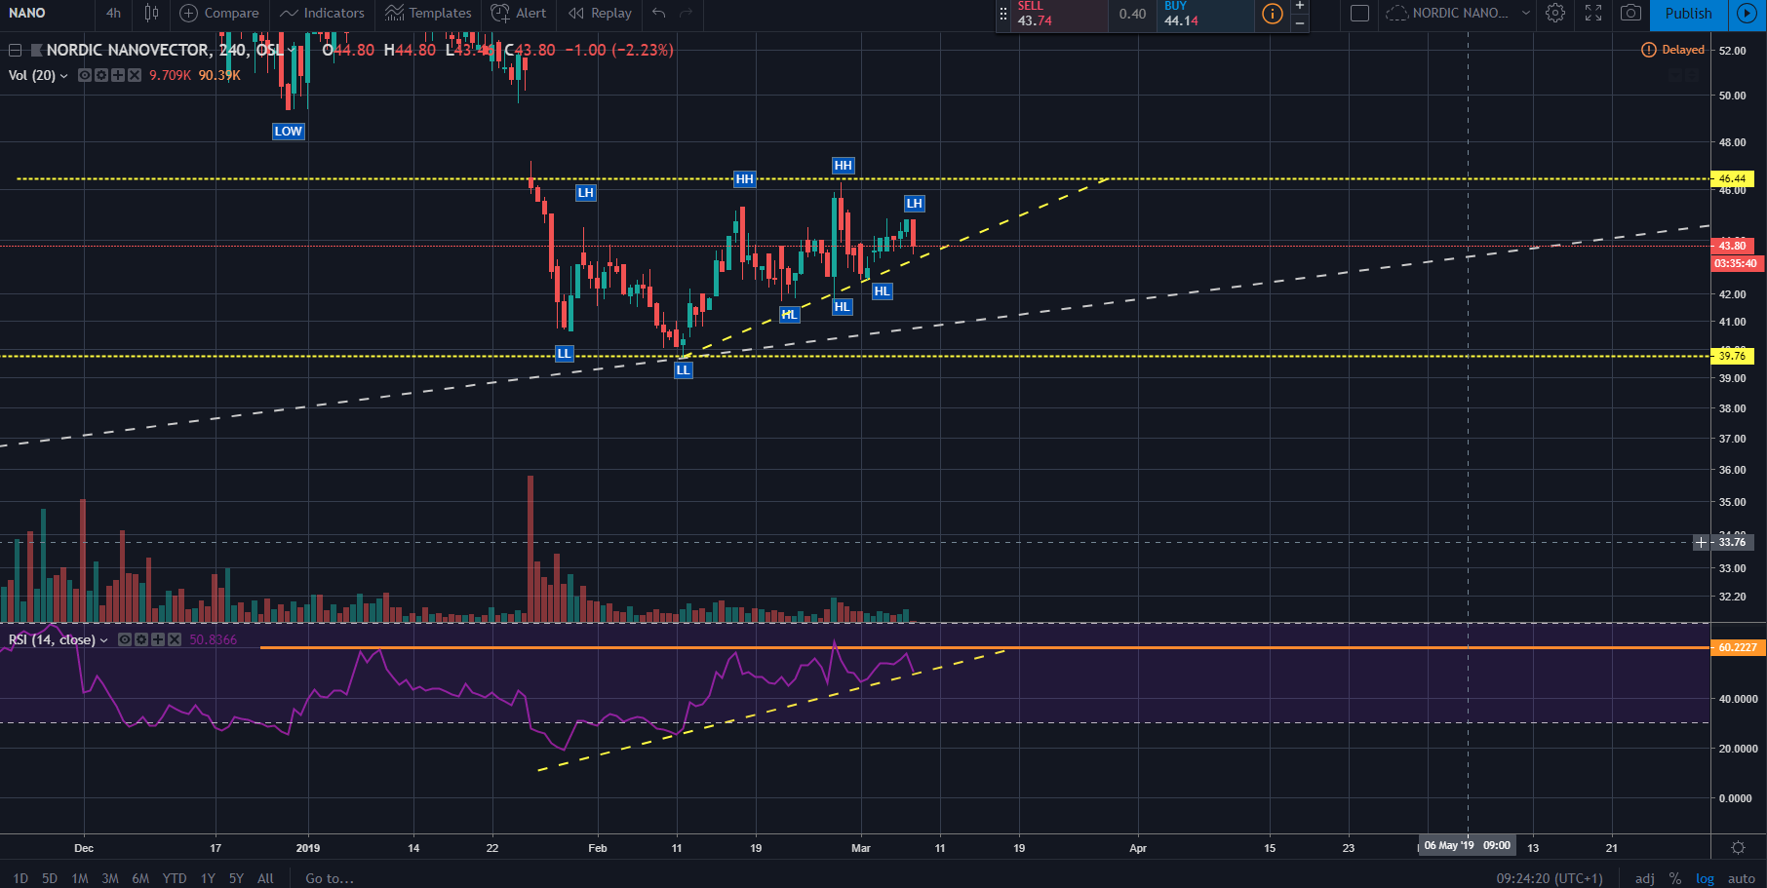
Task: Click the Compare plus icon
Action: coord(189,13)
